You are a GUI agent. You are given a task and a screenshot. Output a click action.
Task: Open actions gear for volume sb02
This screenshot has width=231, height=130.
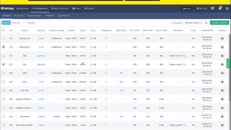click(222, 73)
